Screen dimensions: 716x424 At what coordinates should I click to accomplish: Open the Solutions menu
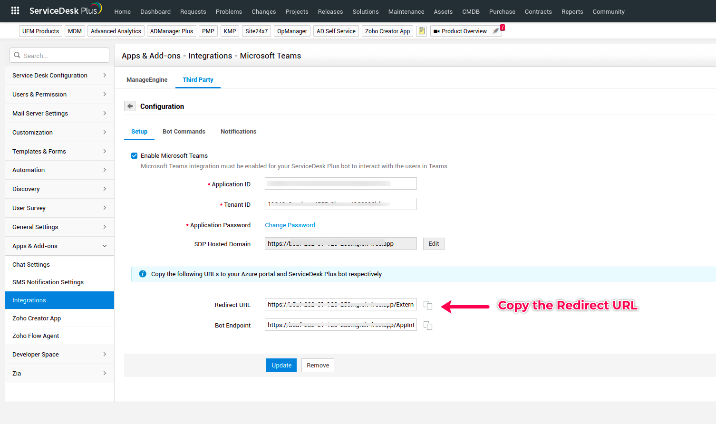click(x=366, y=11)
